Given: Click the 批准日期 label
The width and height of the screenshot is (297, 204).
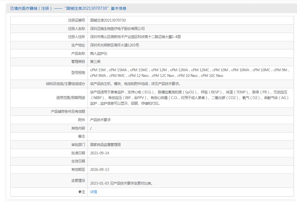Looking at the screenshot, I should (x=78, y=153).
